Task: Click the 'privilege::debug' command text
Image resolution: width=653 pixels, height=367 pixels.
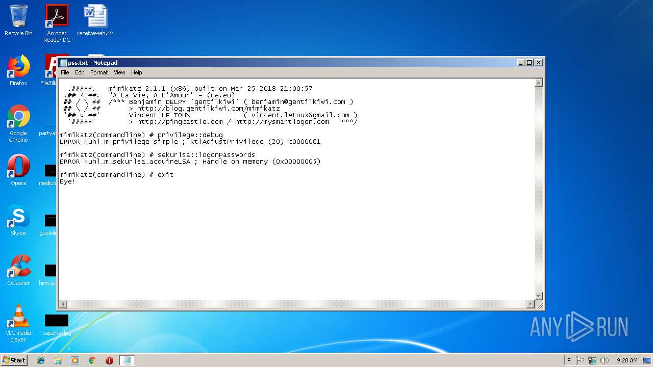Action: coord(190,135)
